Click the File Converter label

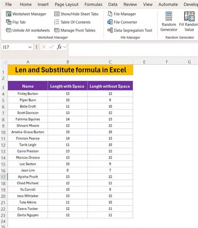point(125,22)
